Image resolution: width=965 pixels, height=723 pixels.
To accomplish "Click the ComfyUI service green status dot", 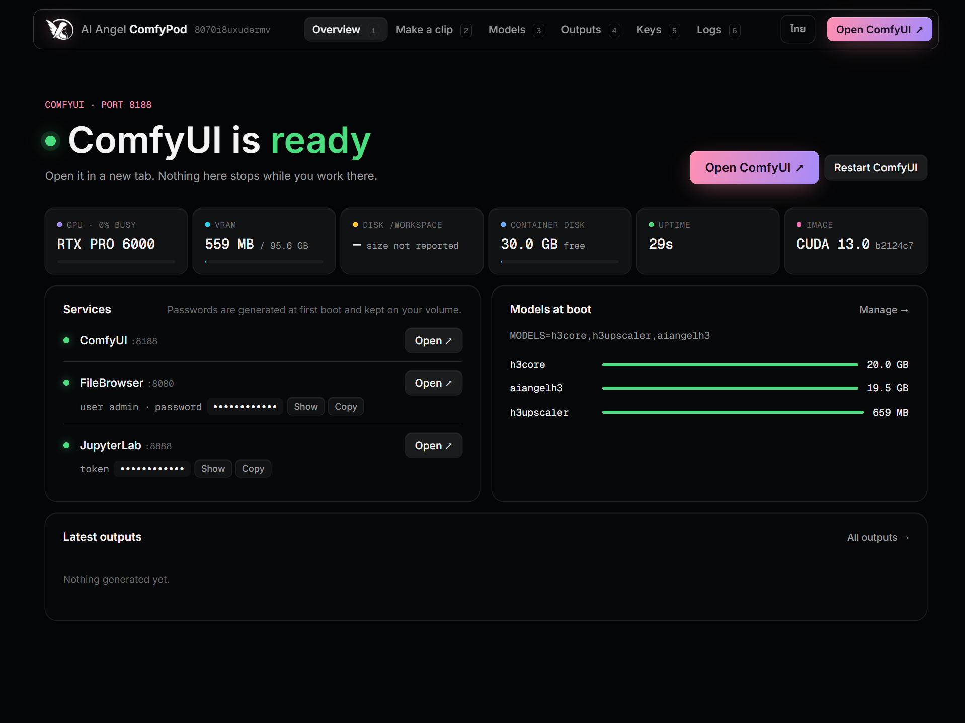I will click(x=66, y=340).
